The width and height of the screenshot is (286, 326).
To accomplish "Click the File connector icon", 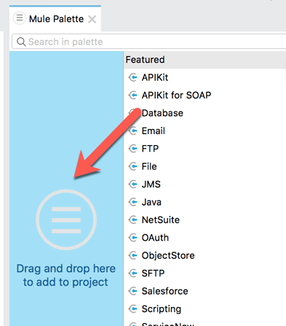I will point(133,166).
